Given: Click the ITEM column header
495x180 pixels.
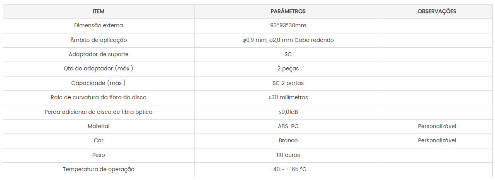Looking at the screenshot, I should point(99,12).
